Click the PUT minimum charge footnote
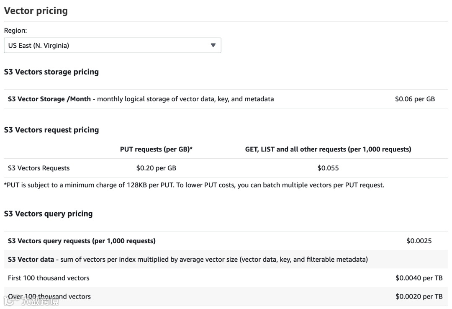452x309 pixels. click(194, 185)
